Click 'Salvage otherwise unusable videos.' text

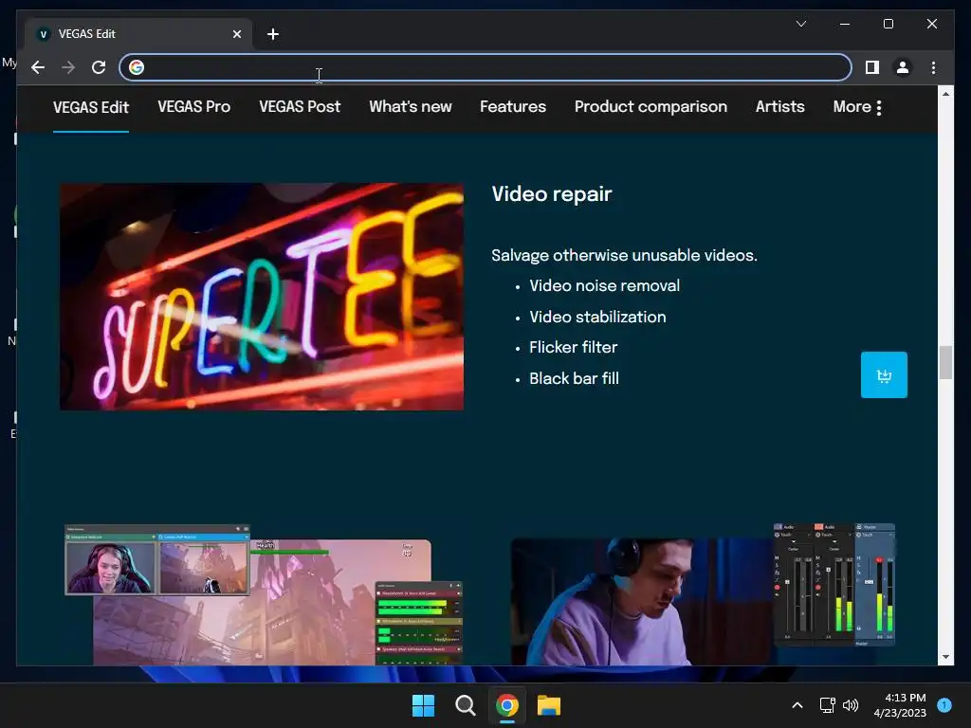624,255
